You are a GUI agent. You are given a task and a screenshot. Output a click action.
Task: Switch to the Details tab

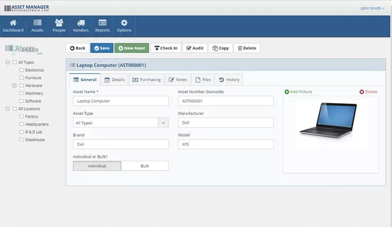pos(114,80)
